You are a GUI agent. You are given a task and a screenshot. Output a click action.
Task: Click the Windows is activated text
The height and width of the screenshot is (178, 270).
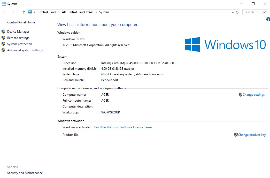[x=77, y=127]
